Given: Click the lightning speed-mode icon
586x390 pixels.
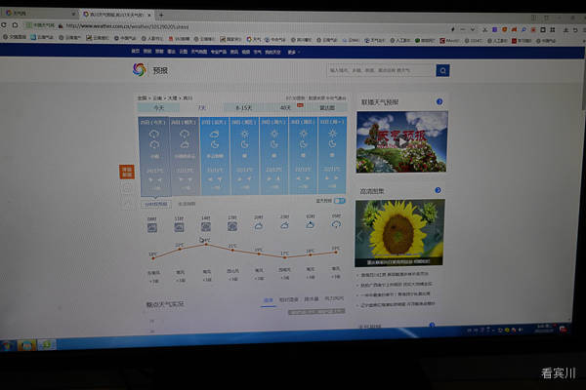Looking at the screenshot, I should click(x=453, y=29).
